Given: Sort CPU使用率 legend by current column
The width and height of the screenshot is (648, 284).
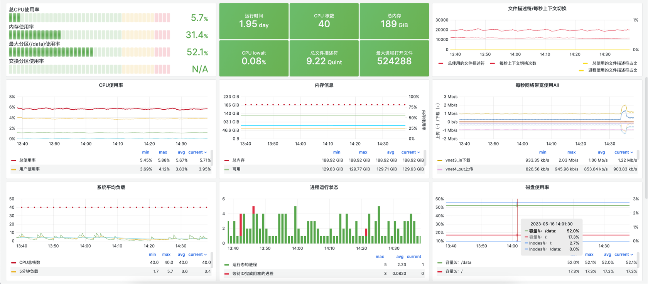Looking at the screenshot, I should pos(197,152).
